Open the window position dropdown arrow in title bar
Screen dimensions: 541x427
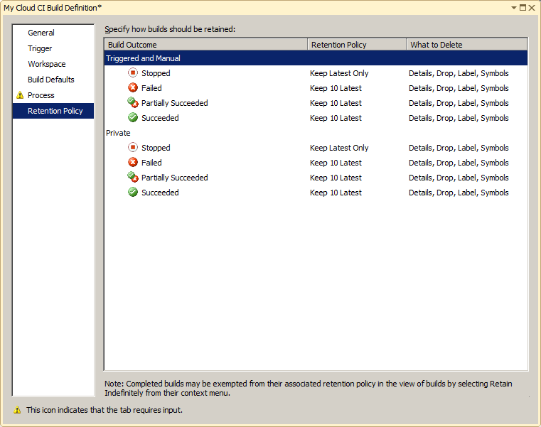click(x=514, y=7)
